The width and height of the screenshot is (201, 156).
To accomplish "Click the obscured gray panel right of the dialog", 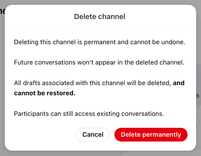I will (x=198, y=85).
